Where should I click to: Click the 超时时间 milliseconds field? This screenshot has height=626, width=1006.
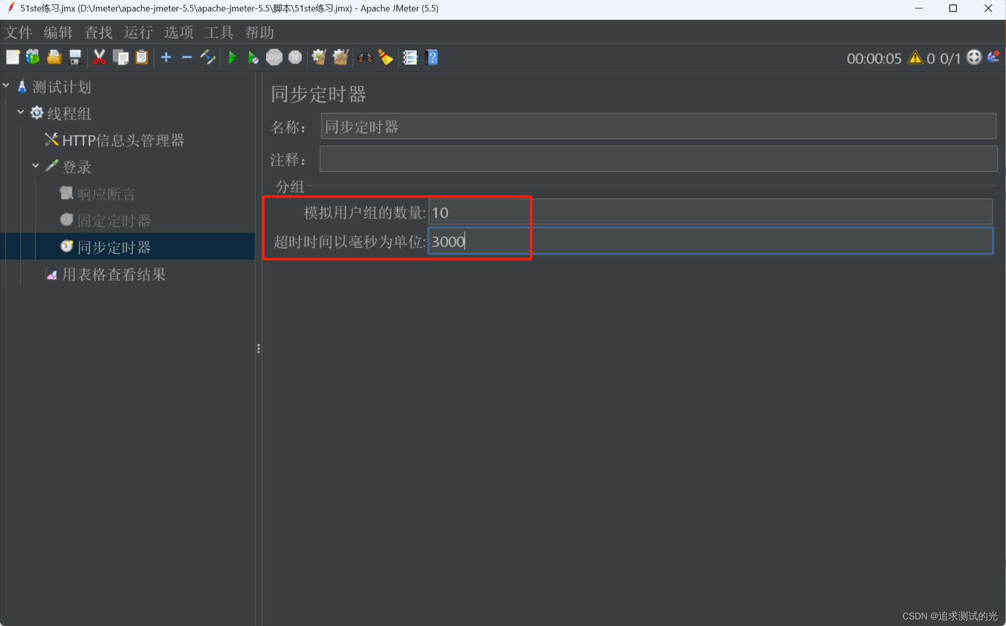click(x=710, y=241)
